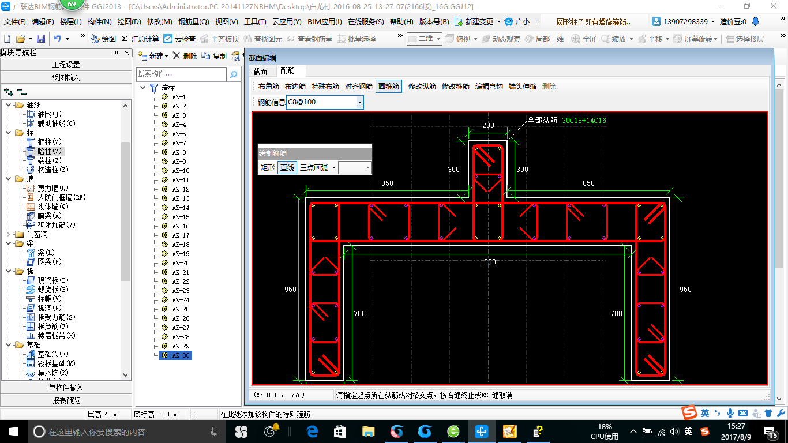Click 布边筋 edge rebar button
The image size is (788, 443).
coord(295,87)
